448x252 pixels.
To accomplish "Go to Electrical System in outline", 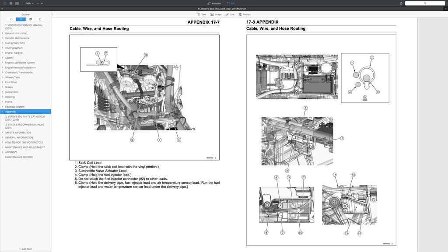I will pos(14,107).
